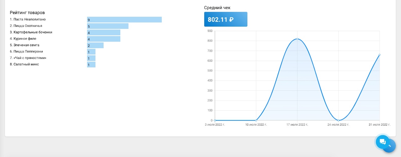Screen dimensions: 401x157
Task: Select the Запеченая семга bar with value 2
Action: click(x=95, y=45)
